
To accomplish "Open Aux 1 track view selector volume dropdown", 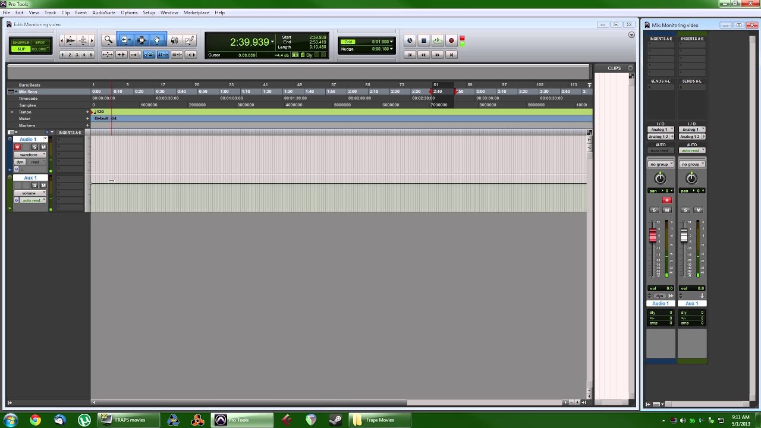I will pyautogui.click(x=30, y=193).
